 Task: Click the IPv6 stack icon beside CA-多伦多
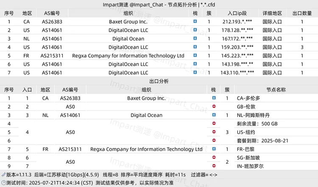coord(214,98)
